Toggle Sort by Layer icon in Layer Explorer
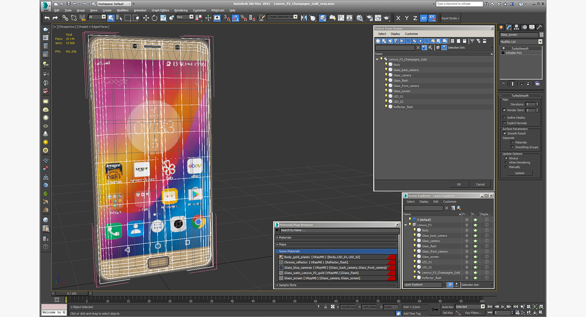Screen dimensions: 586x317 click(x=450, y=285)
